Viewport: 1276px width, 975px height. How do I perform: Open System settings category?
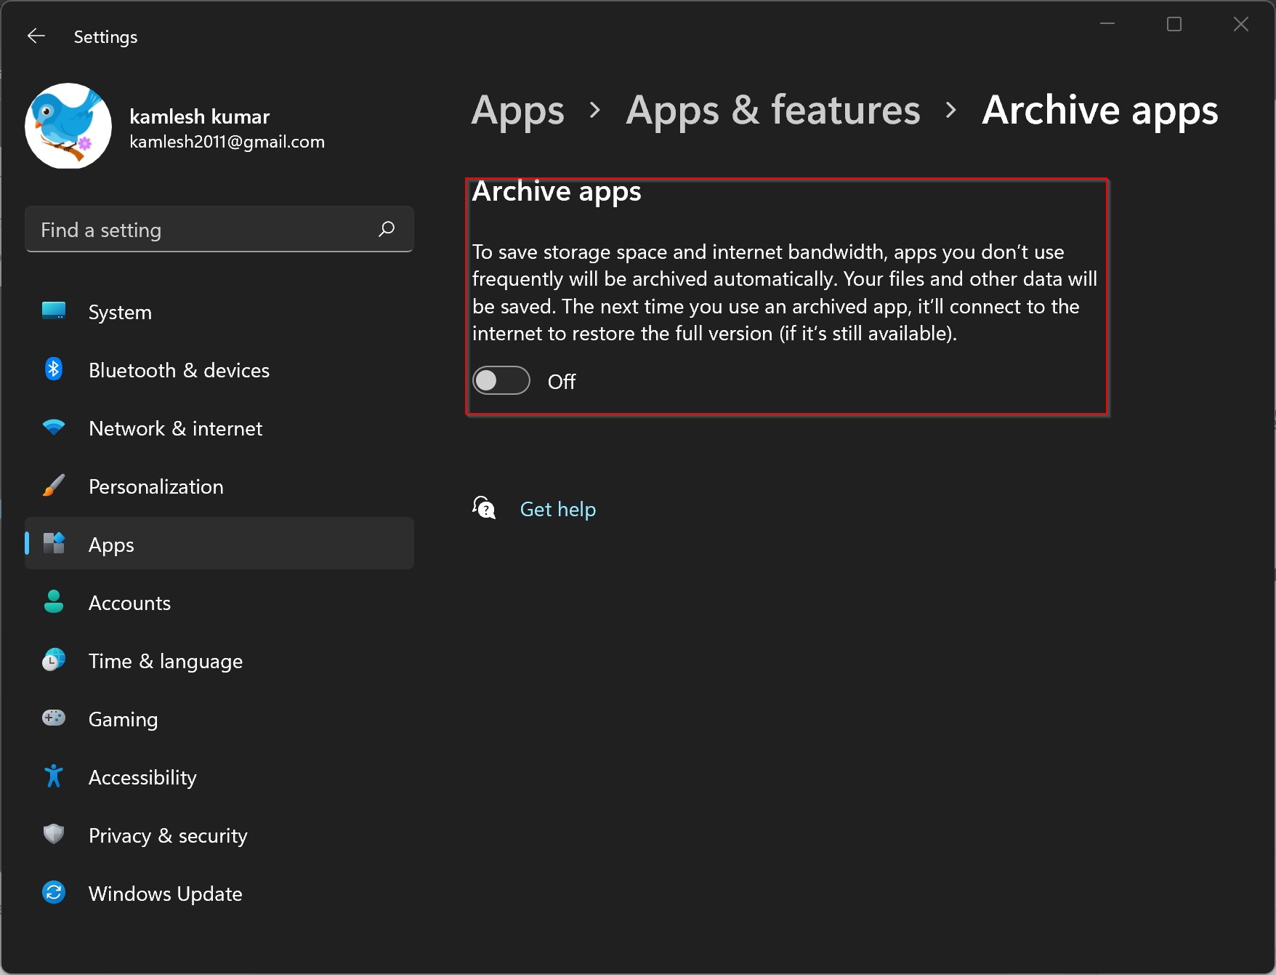[x=219, y=312]
